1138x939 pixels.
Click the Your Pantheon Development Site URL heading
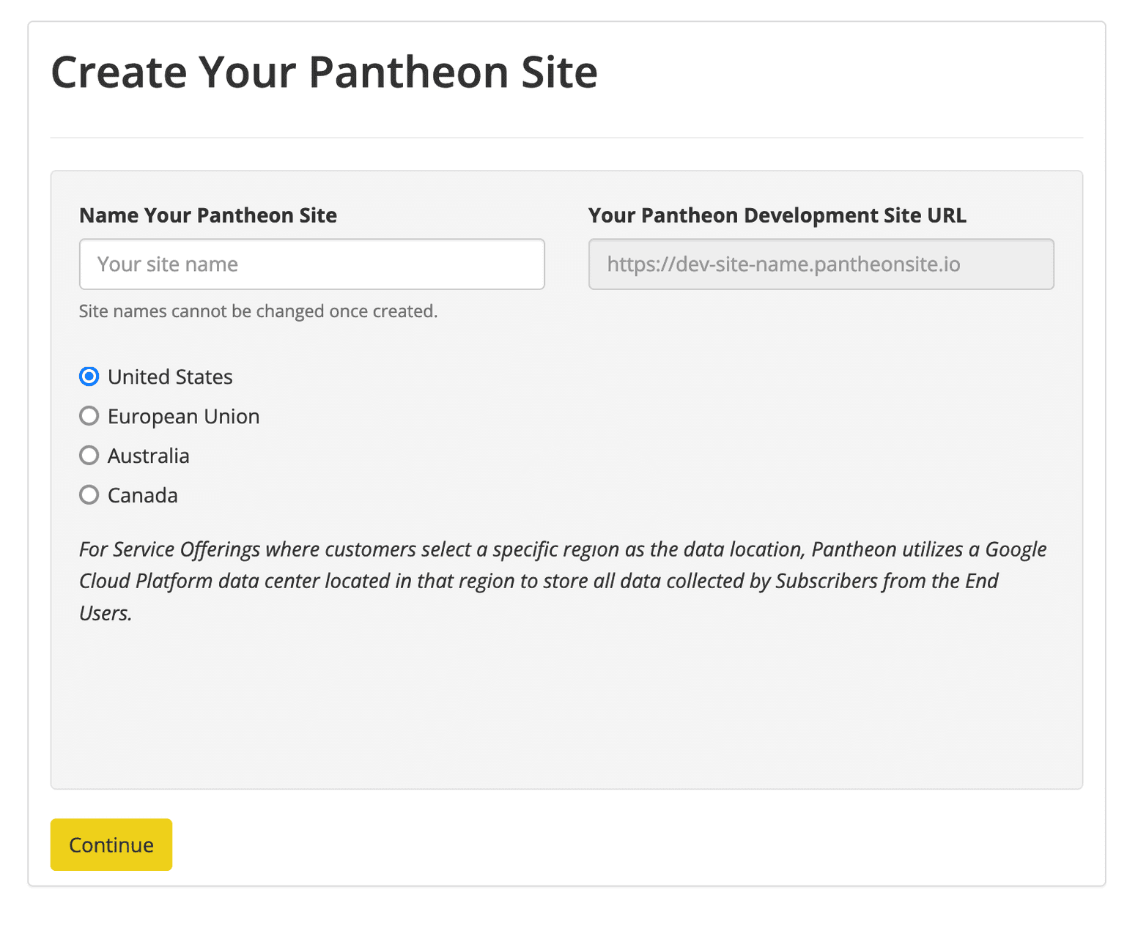tap(777, 215)
